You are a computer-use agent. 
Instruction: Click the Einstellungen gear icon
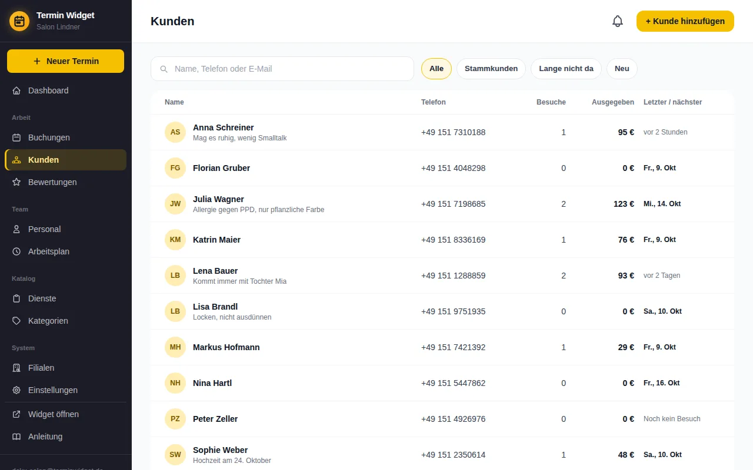[x=16, y=390]
